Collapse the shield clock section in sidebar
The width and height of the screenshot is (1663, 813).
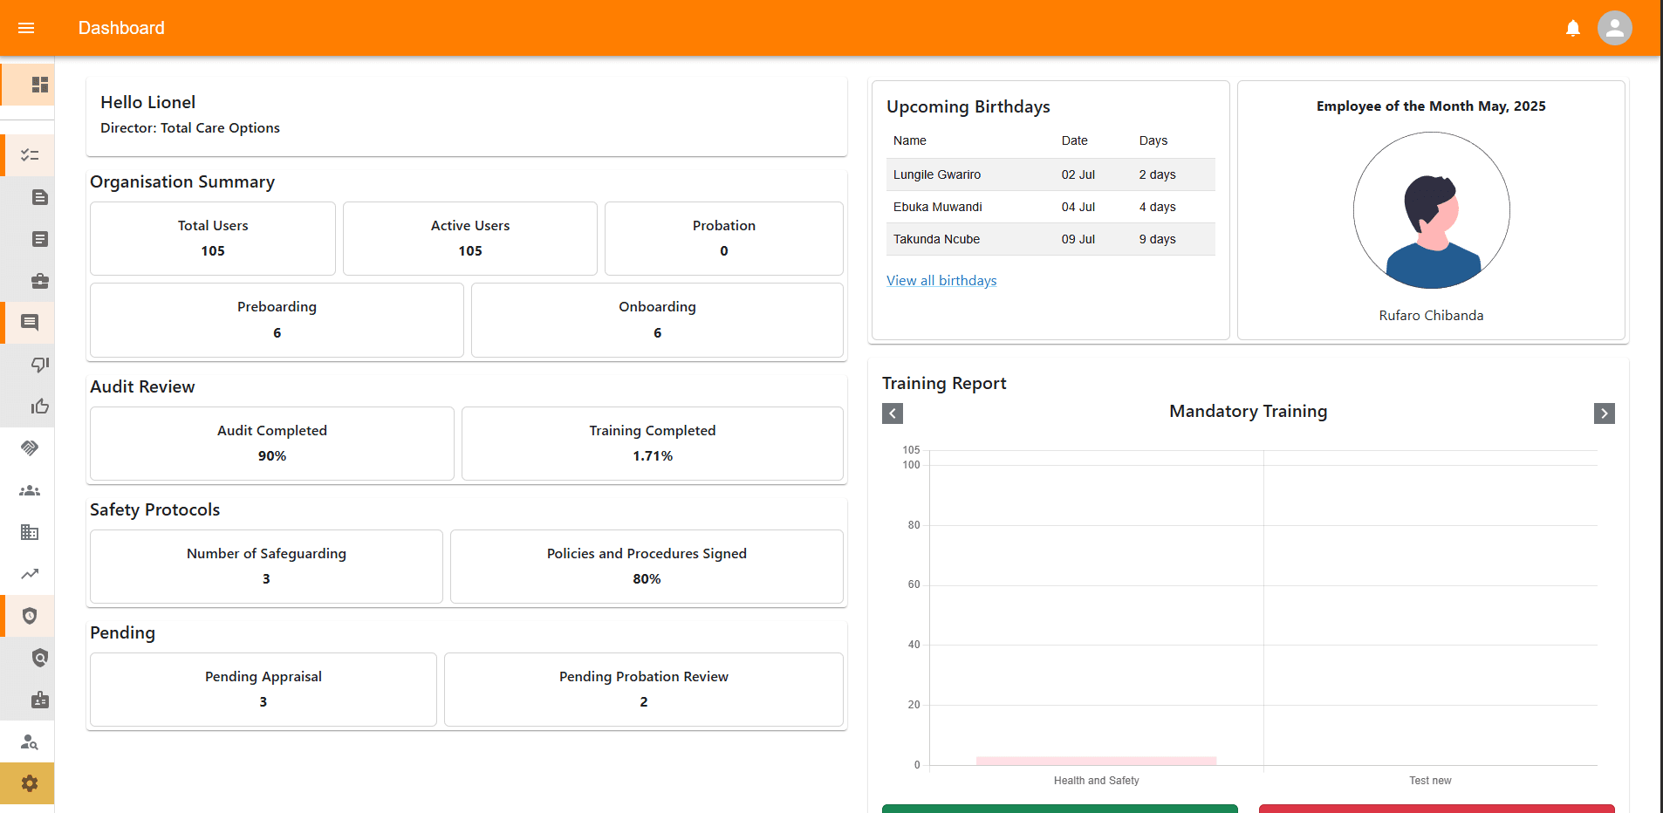[30, 616]
